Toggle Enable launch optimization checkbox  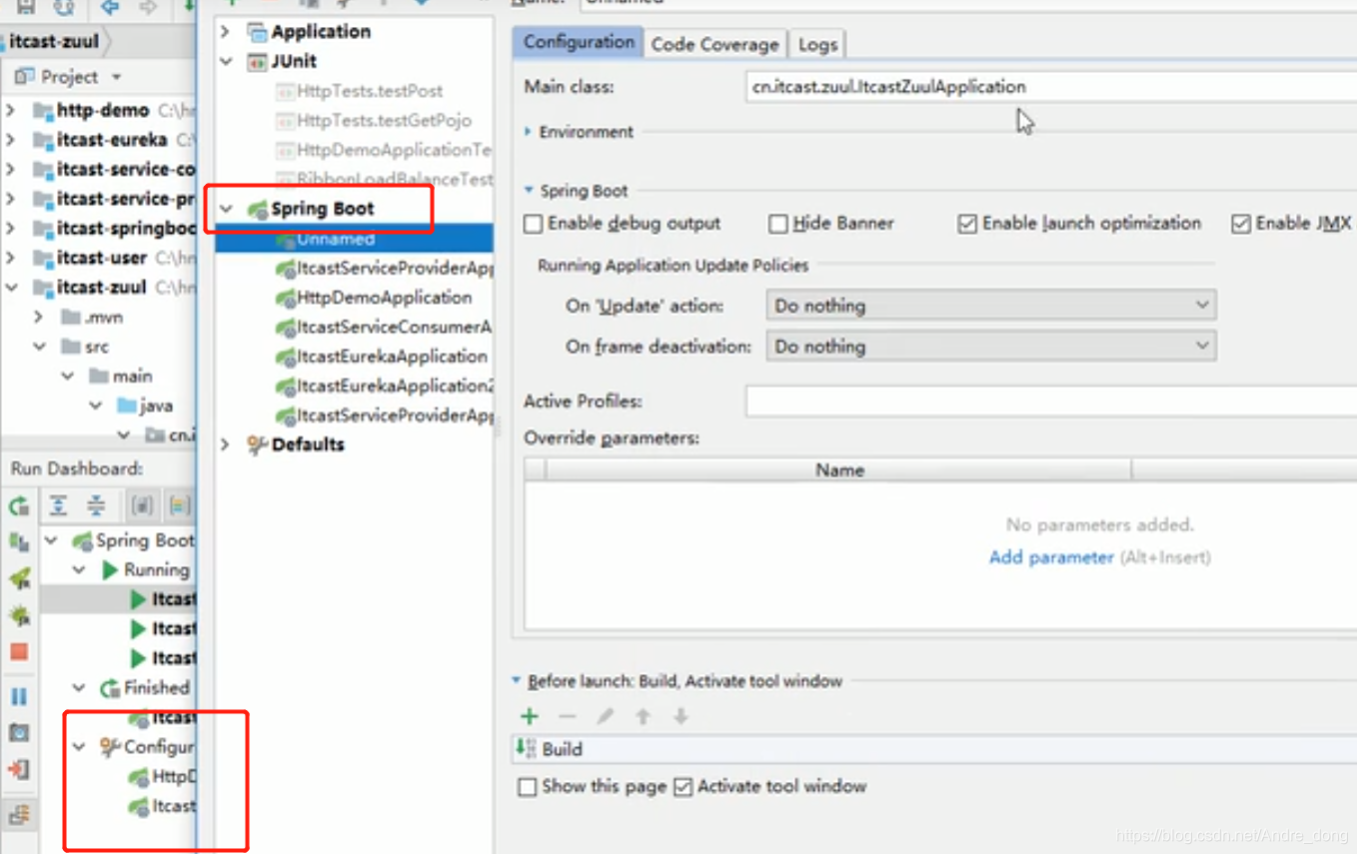coord(967,224)
